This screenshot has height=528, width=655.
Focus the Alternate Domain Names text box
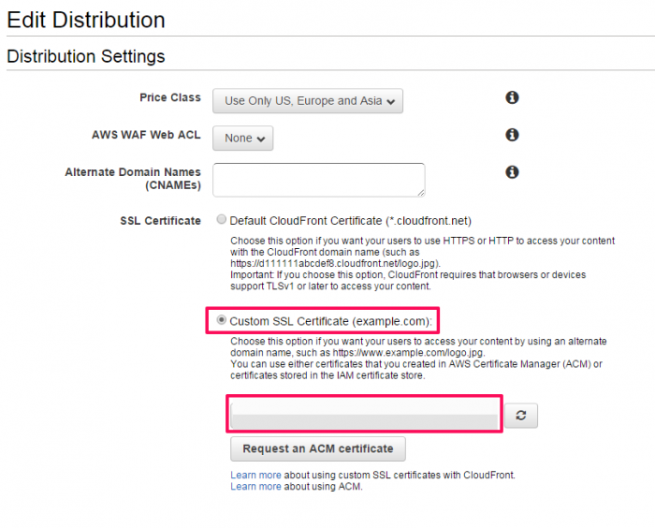coord(319,180)
